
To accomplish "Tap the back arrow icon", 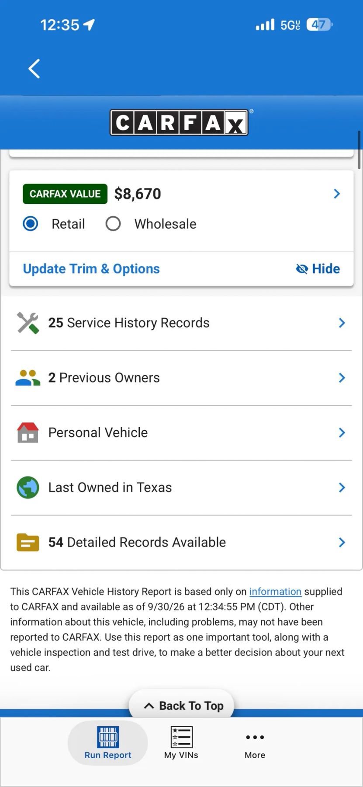I will [34, 69].
